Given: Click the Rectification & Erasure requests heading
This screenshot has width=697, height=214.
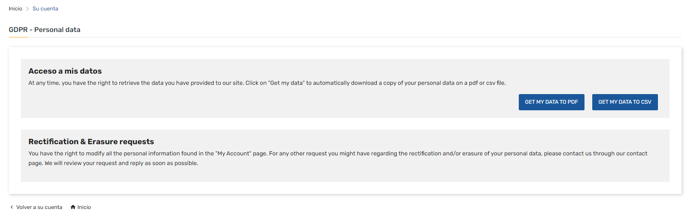Looking at the screenshot, I should (91, 142).
